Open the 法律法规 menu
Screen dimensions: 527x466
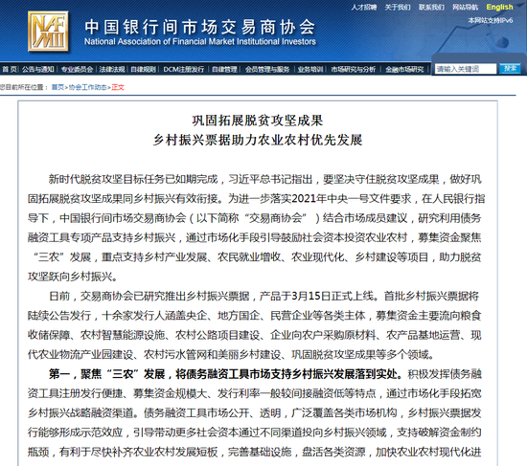[112, 69]
